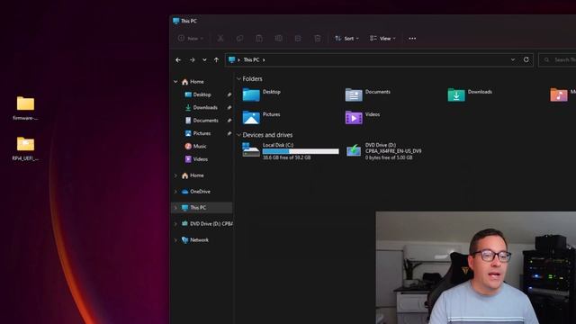
Task: Expand the This PC tree node
Action: (x=175, y=208)
